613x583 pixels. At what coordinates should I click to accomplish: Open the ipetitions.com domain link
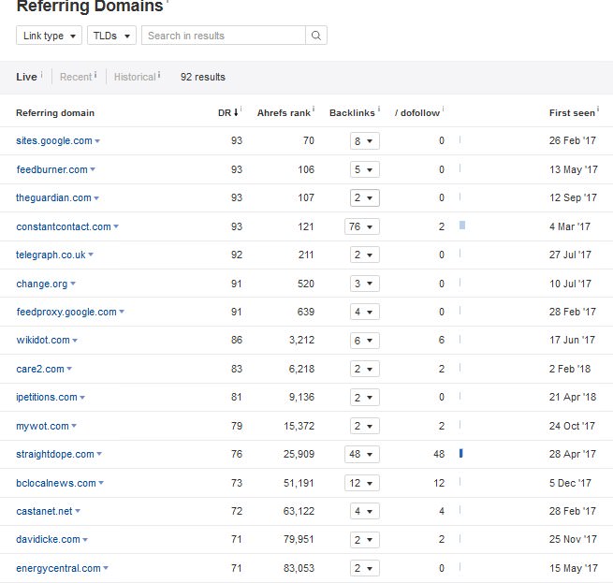[47, 398]
